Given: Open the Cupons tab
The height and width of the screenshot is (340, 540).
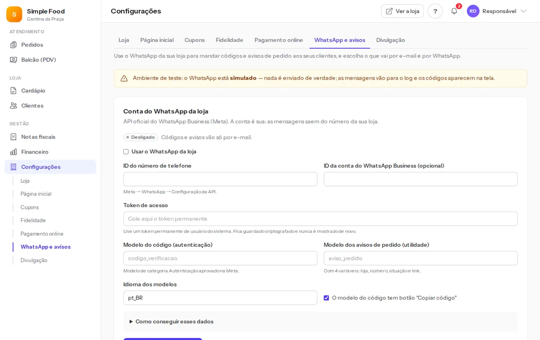Looking at the screenshot, I should (x=194, y=40).
